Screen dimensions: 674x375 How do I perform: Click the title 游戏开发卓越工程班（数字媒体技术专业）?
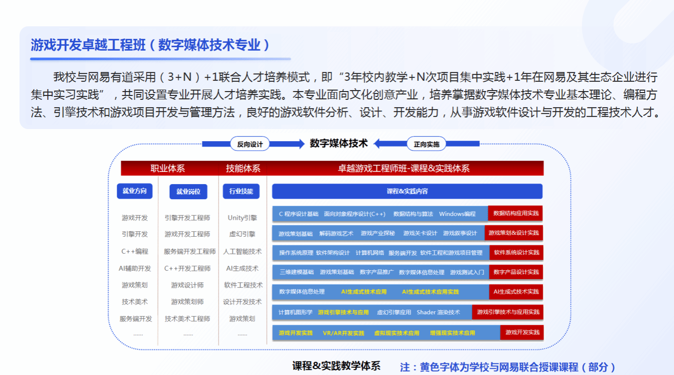150,45
